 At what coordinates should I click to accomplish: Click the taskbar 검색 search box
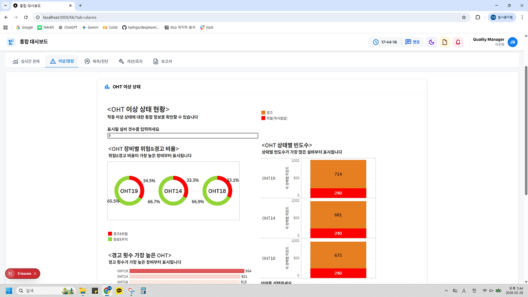tap(46, 291)
